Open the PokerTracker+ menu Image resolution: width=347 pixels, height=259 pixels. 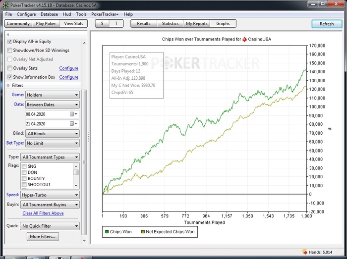tap(105, 14)
